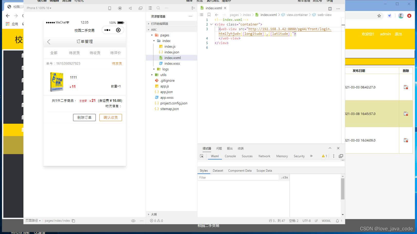This screenshot has width=417, height=234.
Task: Click the Styles pane vertical scrollbar
Action: 343,189
